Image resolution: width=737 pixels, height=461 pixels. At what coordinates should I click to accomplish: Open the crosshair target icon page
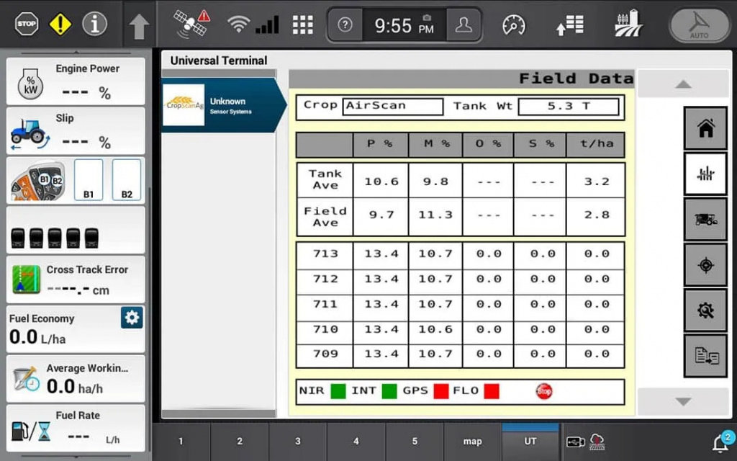pos(705,265)
